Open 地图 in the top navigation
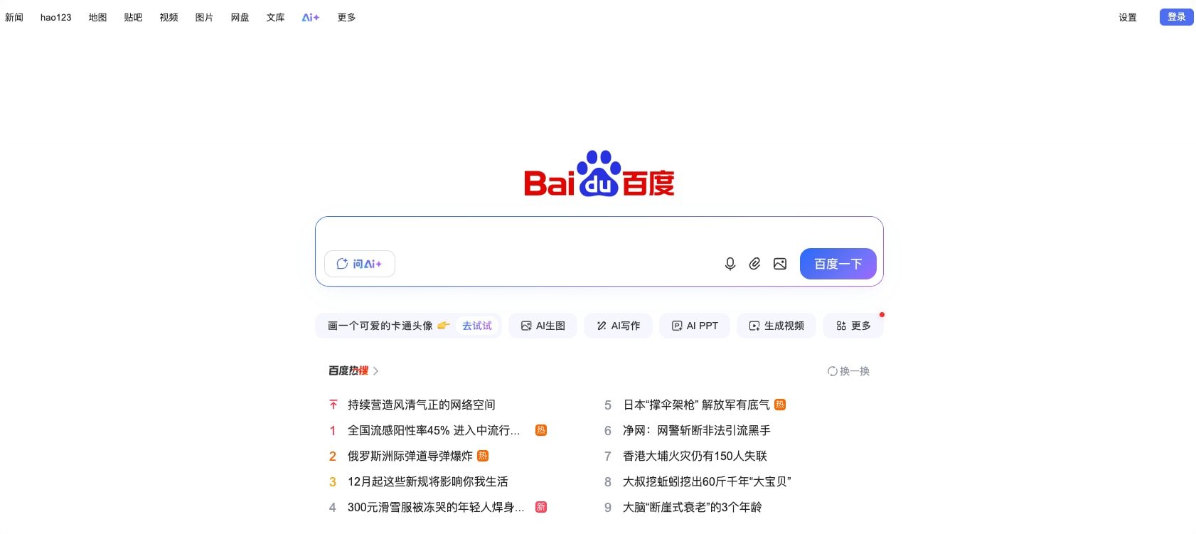 pos(97,17)
